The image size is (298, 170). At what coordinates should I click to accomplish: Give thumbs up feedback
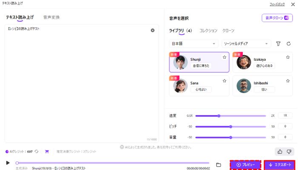pyautogui.click(x=280, y=151)
